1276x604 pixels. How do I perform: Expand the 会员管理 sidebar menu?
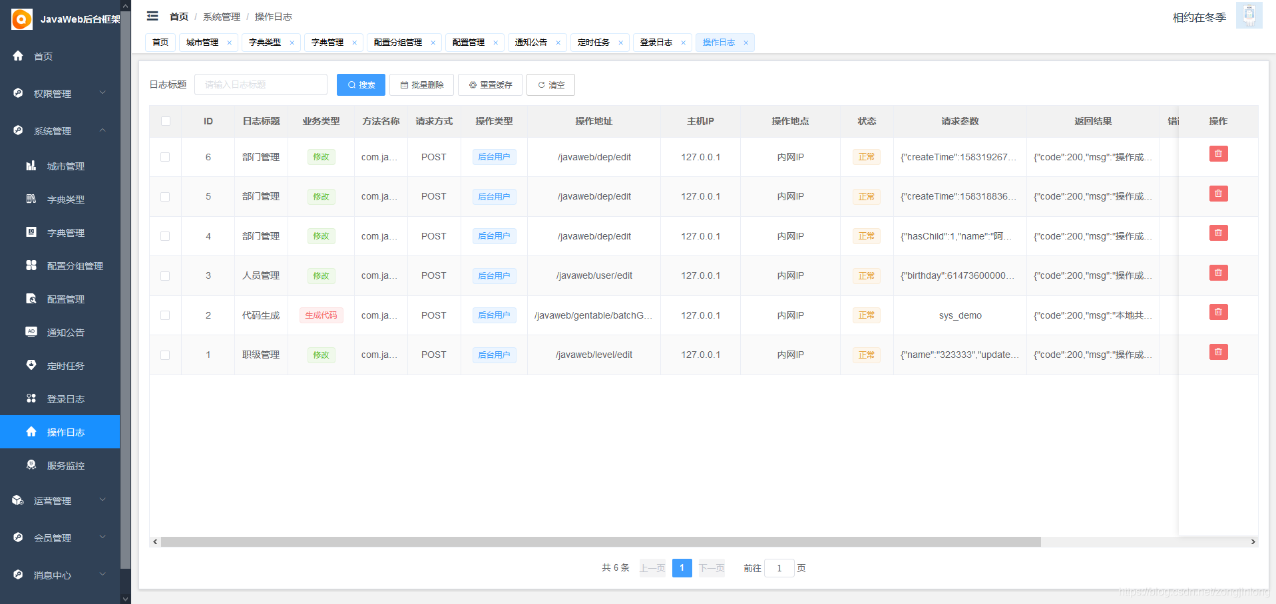[x=60, y=537]
